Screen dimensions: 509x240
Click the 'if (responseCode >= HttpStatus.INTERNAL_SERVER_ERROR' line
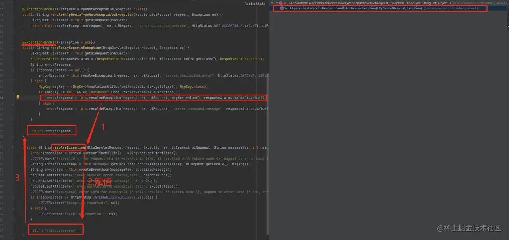click(x=94, y=197)
